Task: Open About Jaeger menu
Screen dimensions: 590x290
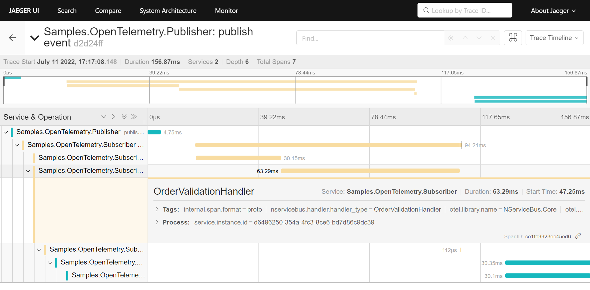Action: point(553,10)
